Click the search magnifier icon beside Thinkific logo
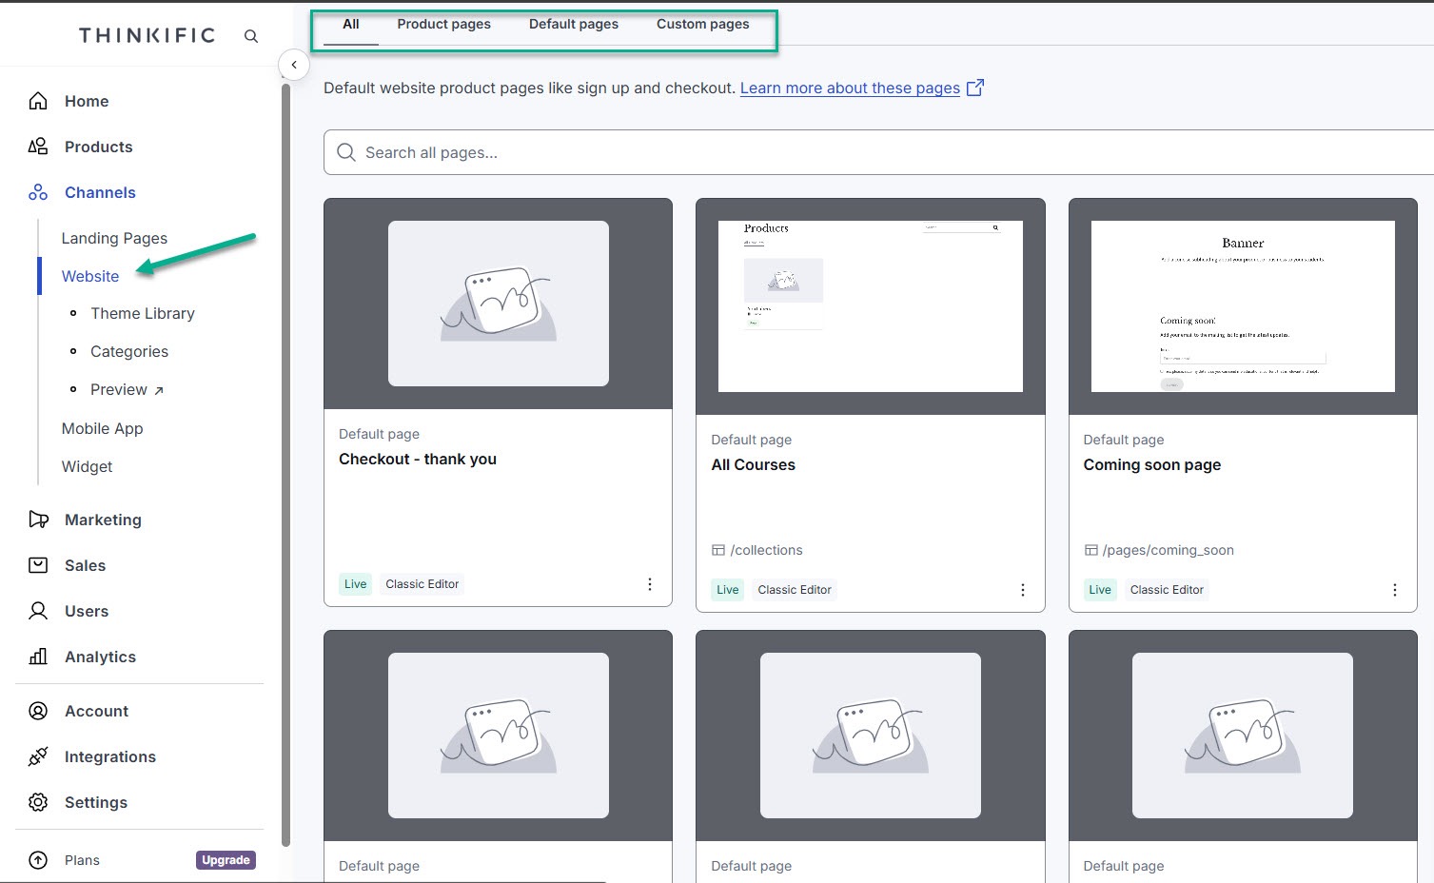 point(251,36)
